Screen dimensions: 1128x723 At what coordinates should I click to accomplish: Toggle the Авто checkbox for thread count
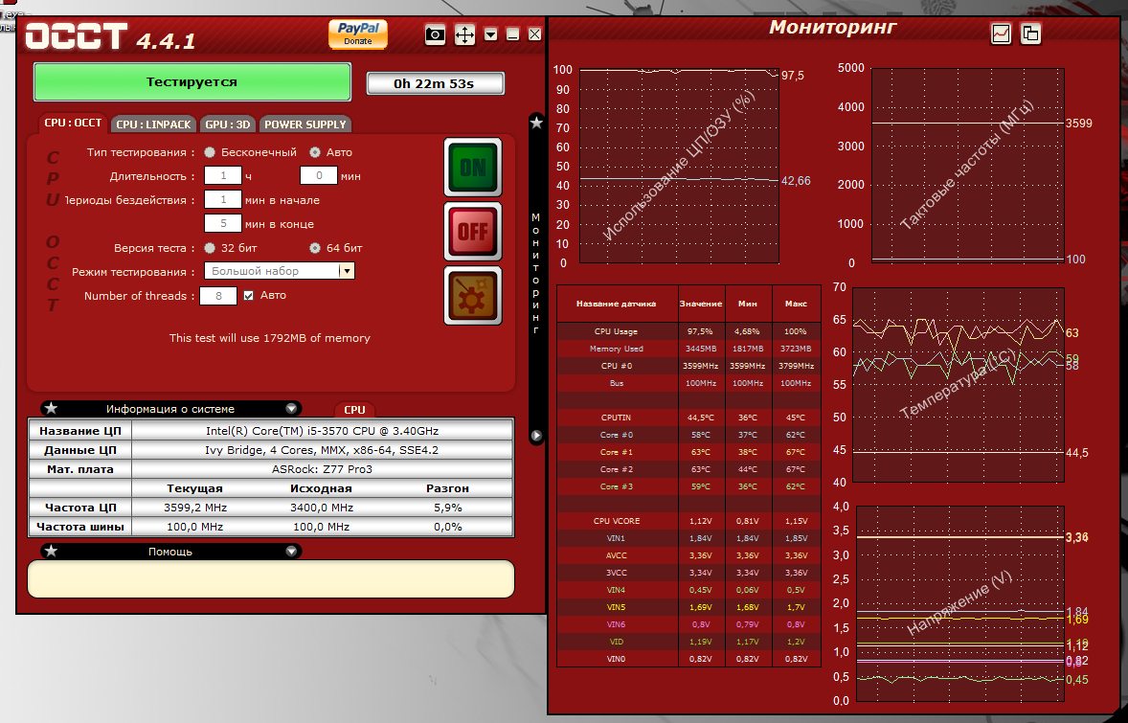(x=249, y=296)
